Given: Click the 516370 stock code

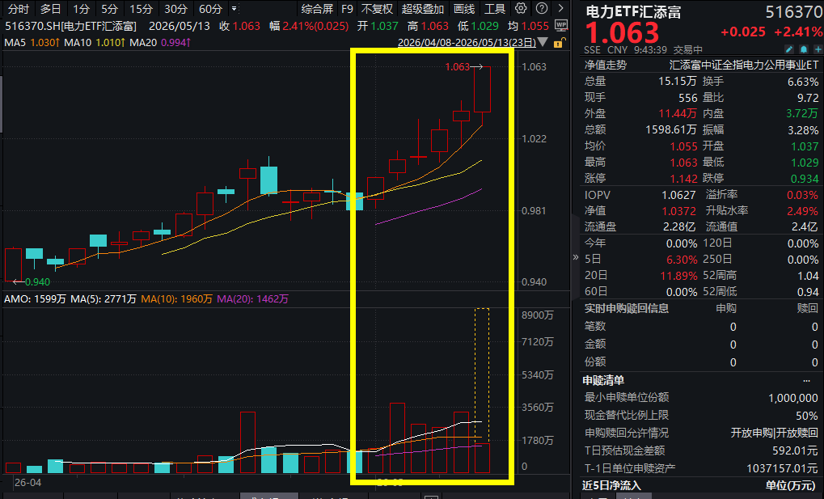Looking at the screenshot, I should pos(793,11).
